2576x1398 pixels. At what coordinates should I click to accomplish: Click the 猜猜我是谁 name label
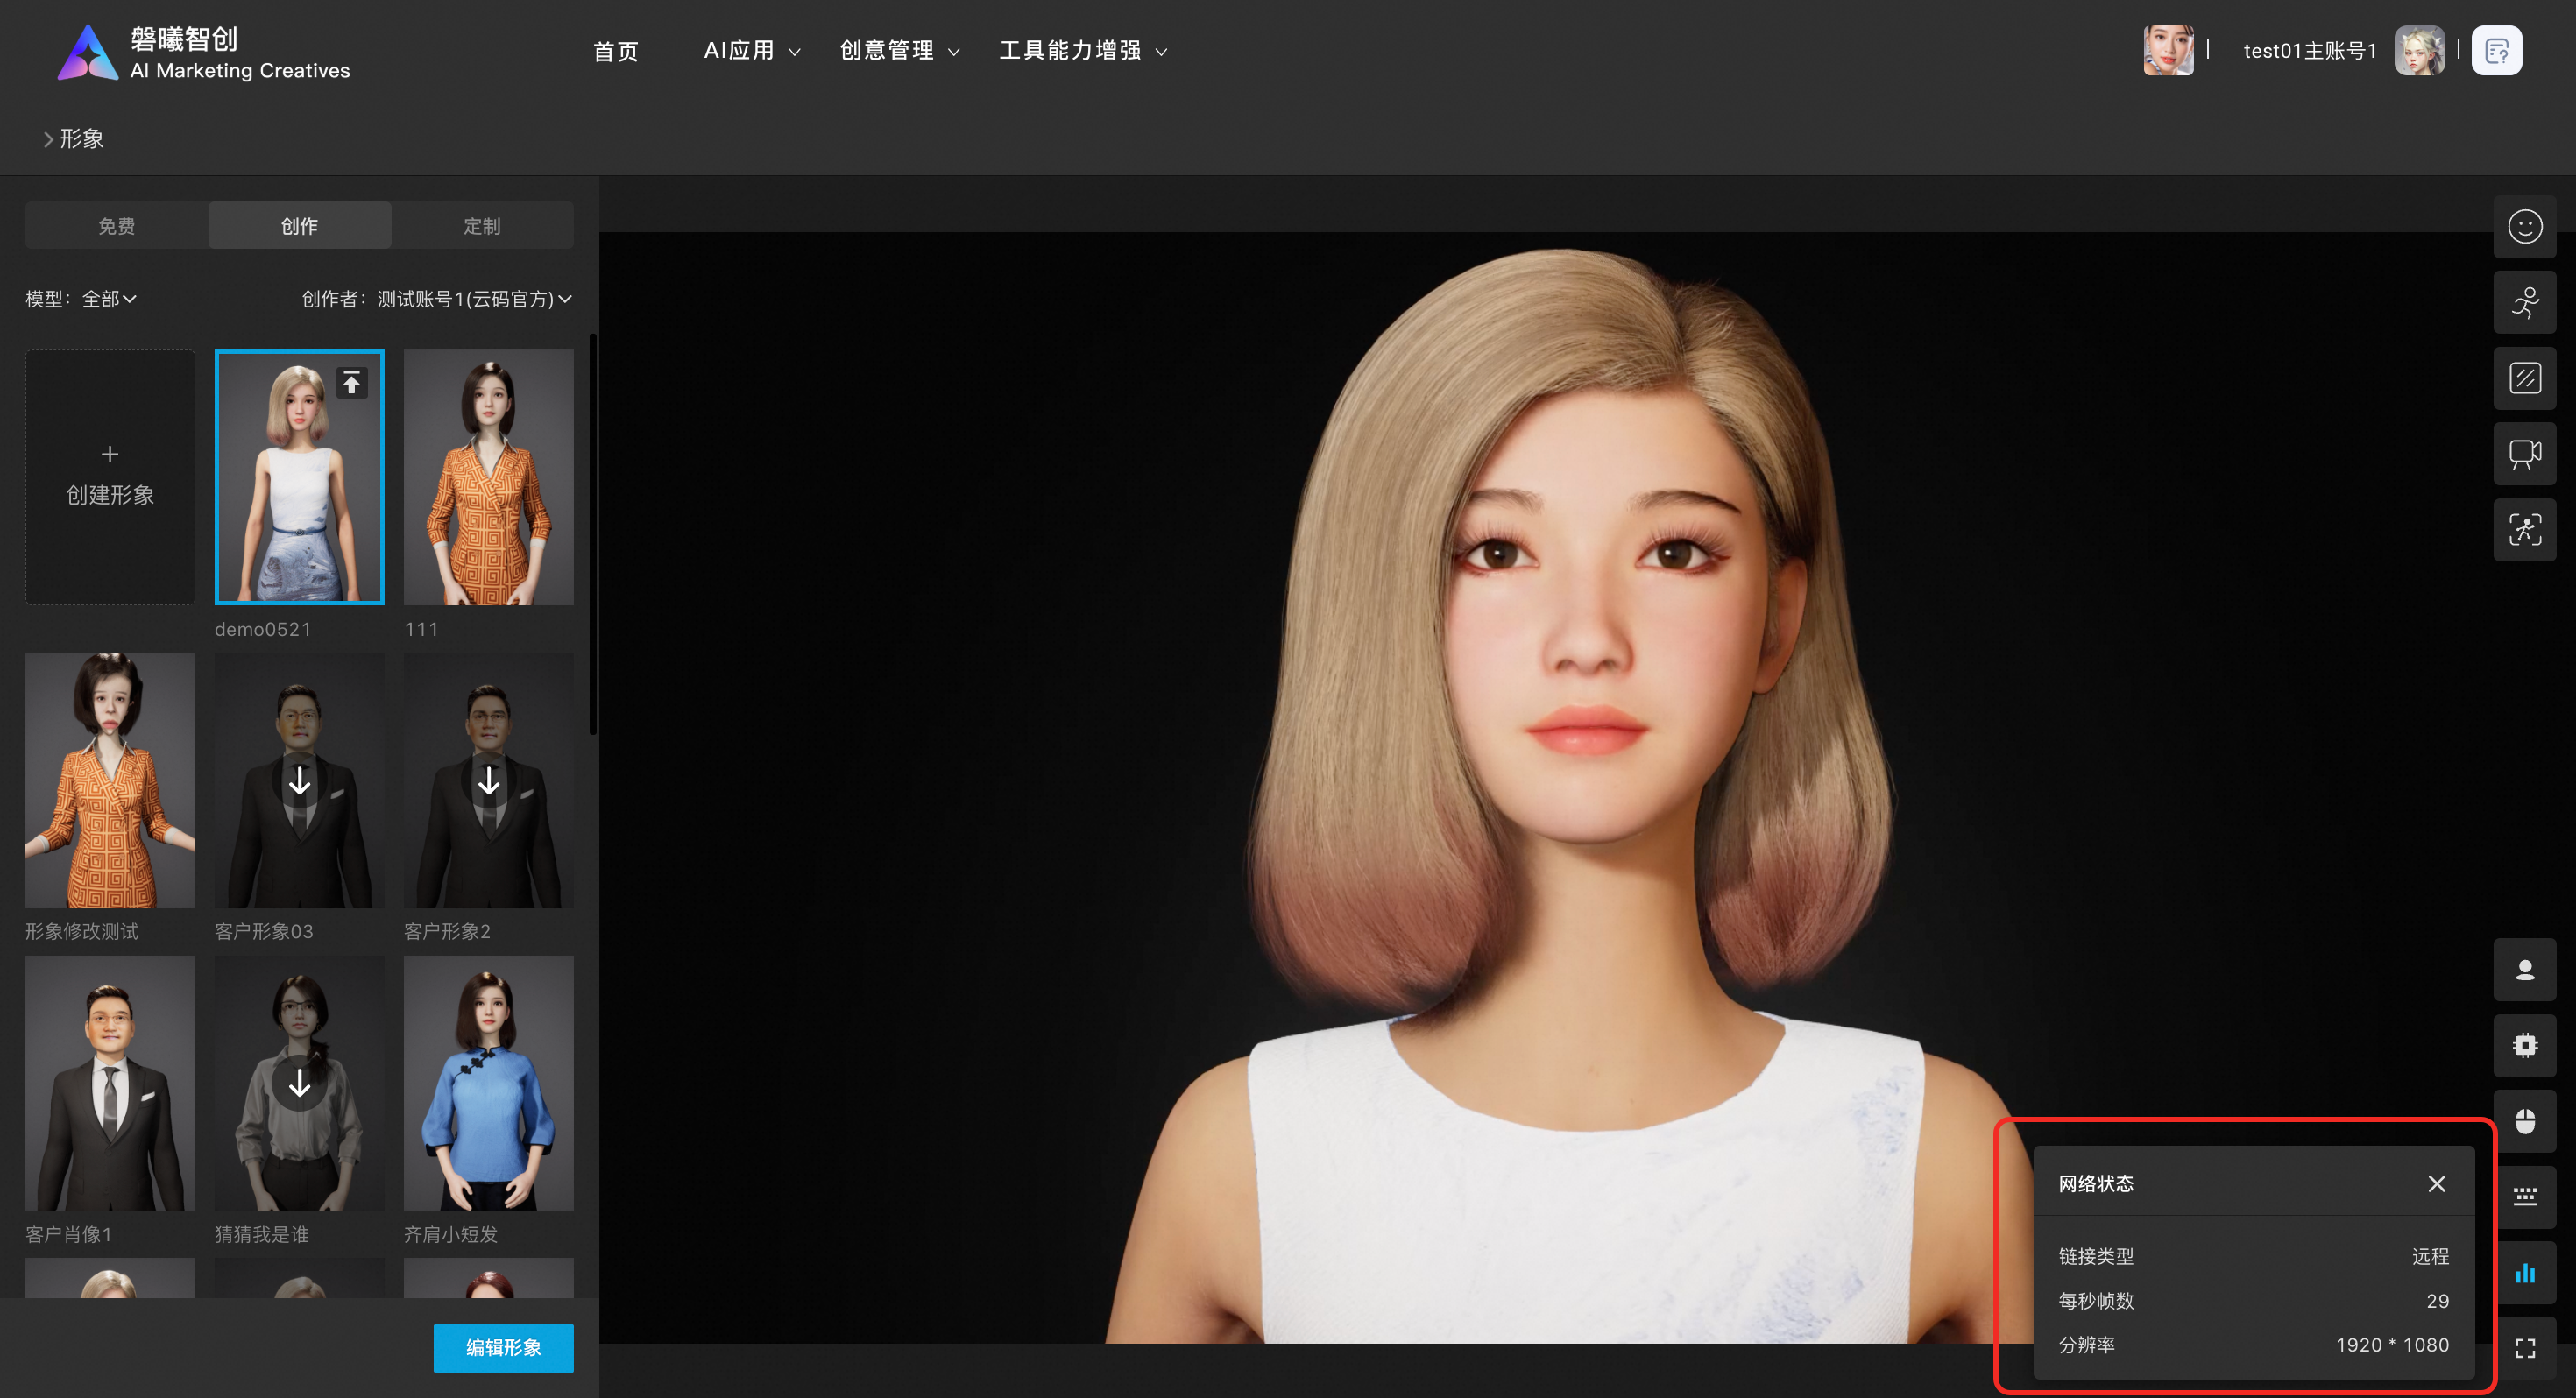[x=262, y=1234]
